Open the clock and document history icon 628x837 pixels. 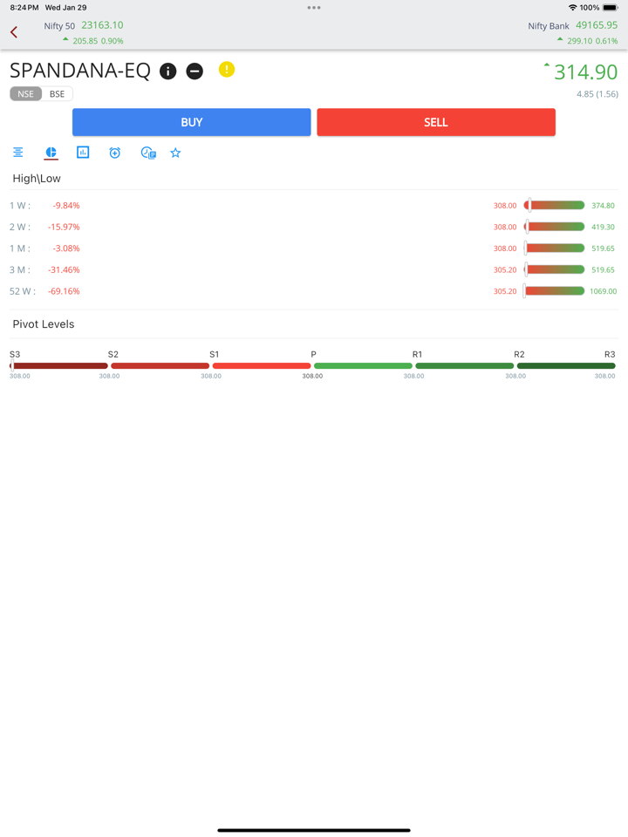148,153
